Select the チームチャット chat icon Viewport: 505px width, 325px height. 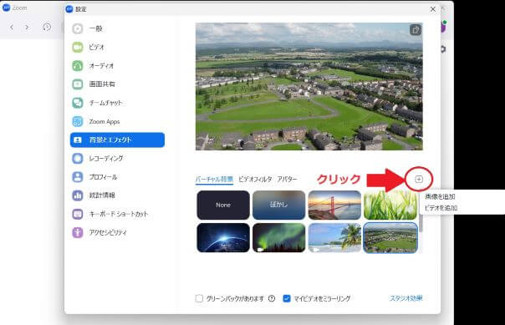tap(77, 103)
